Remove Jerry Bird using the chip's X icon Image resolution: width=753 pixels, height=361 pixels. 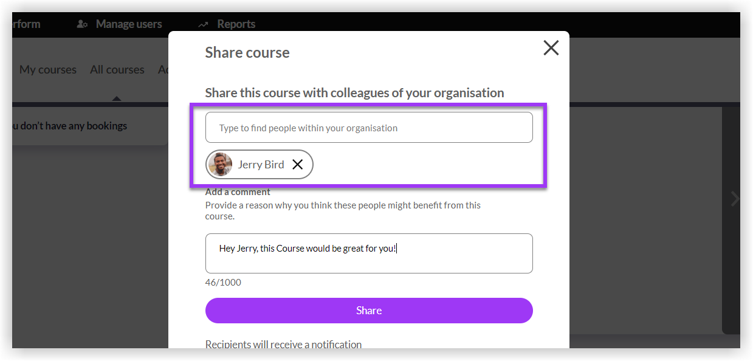pyautogui.click(x=297, y=164)
